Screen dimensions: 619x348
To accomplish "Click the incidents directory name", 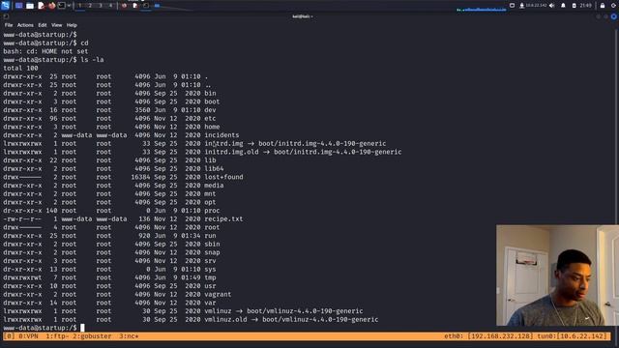I will click(x=221, y=135).
